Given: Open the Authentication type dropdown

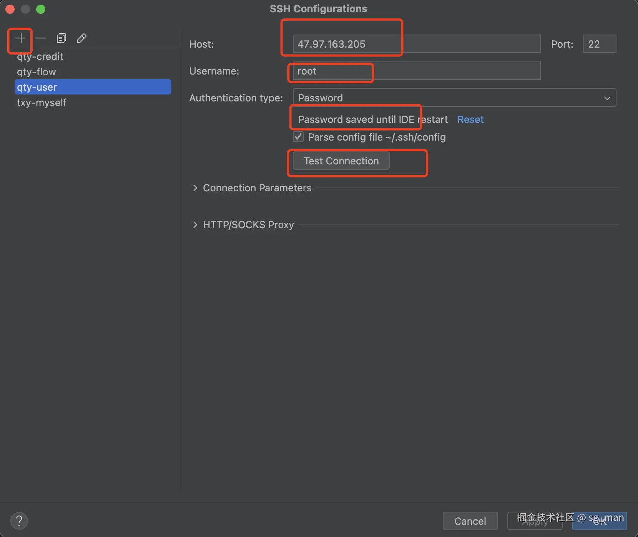Looking at the screenshot, I should (454, 98).
